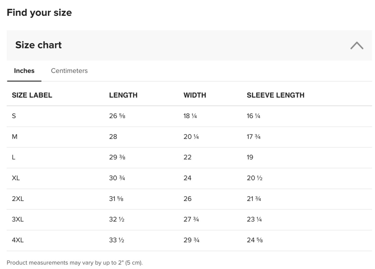
Task: Select the XL size row label
Action: pyautogui.click(x=16, y=178)
